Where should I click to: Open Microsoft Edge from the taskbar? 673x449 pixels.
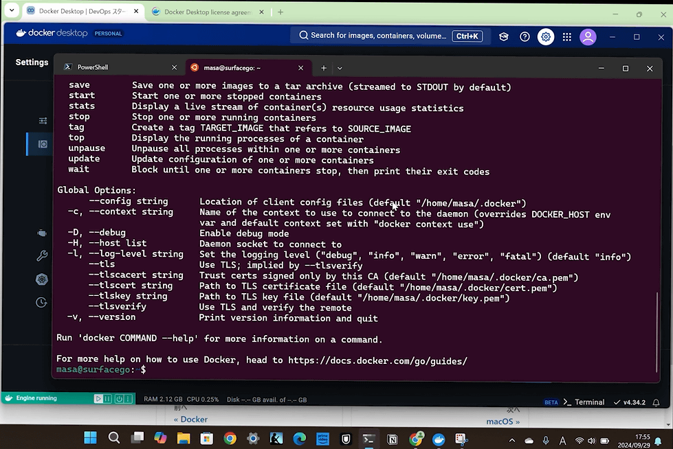click(x=300, y=438)
